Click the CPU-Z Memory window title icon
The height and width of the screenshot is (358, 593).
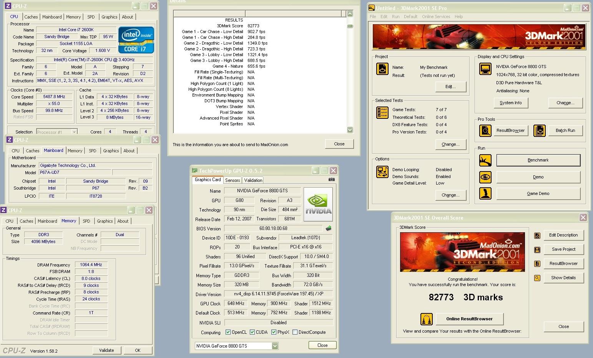(x=3, y=210)
